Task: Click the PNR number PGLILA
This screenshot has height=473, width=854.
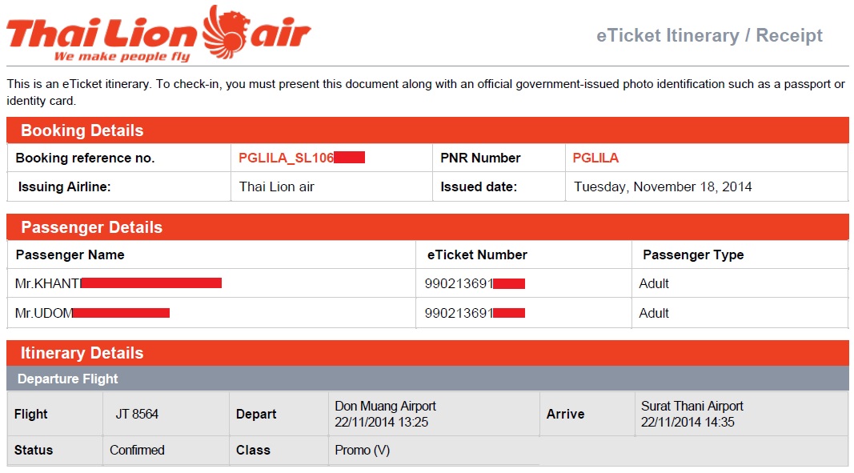Action: point(595,158)
